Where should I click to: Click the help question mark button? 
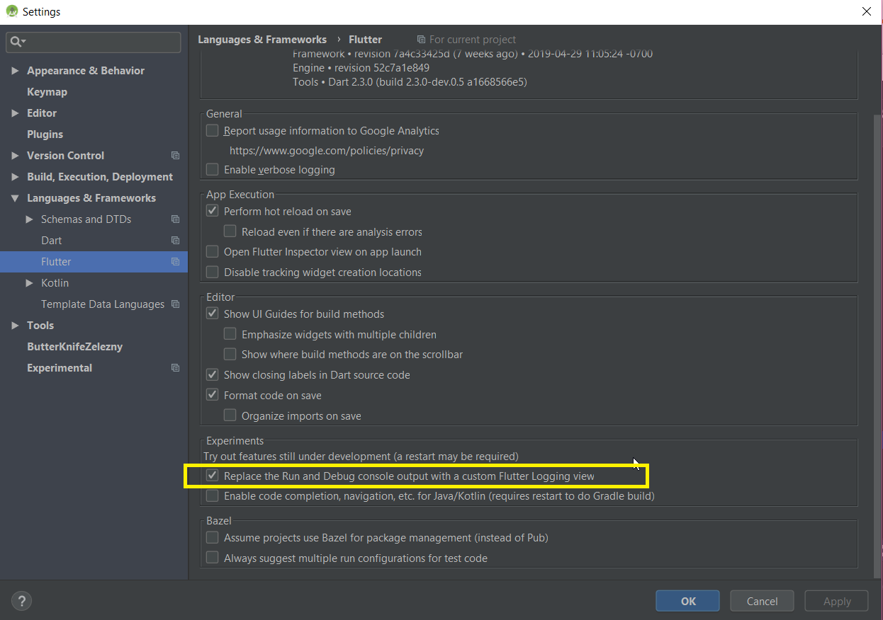pyautogui.click(x=22, y=601)
